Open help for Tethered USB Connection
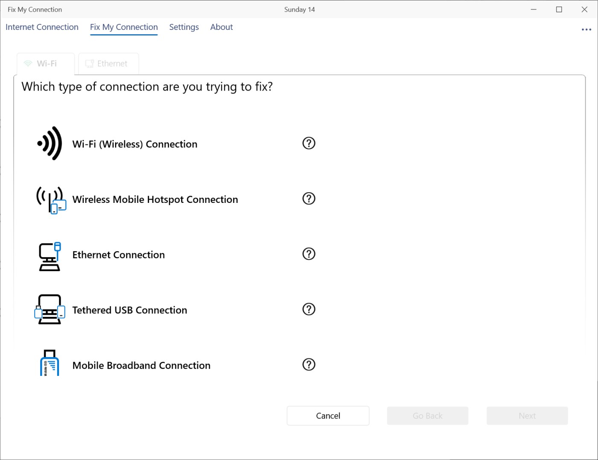The width and height of the screenshot is (598, 460). pos(308,309)
